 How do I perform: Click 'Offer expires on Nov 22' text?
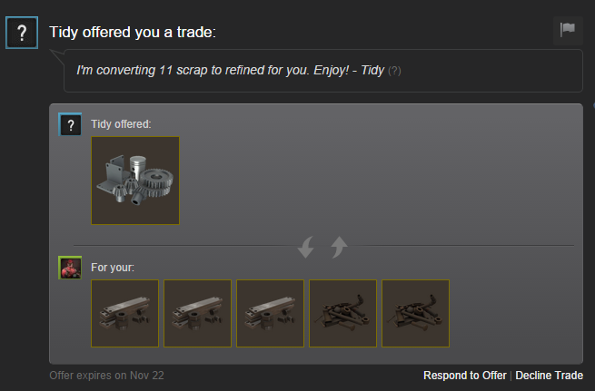106,376
